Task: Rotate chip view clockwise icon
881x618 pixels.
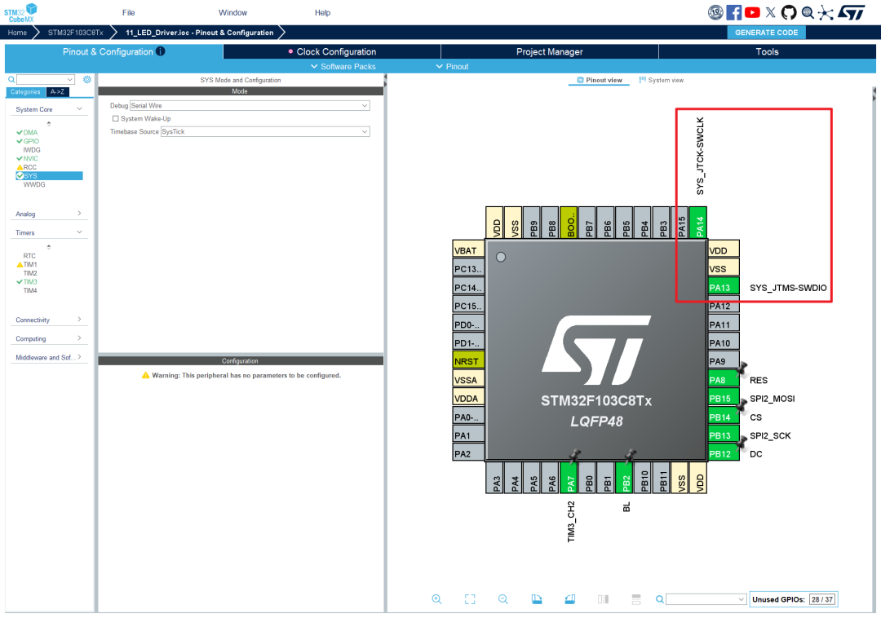Action: click(537, 599)
